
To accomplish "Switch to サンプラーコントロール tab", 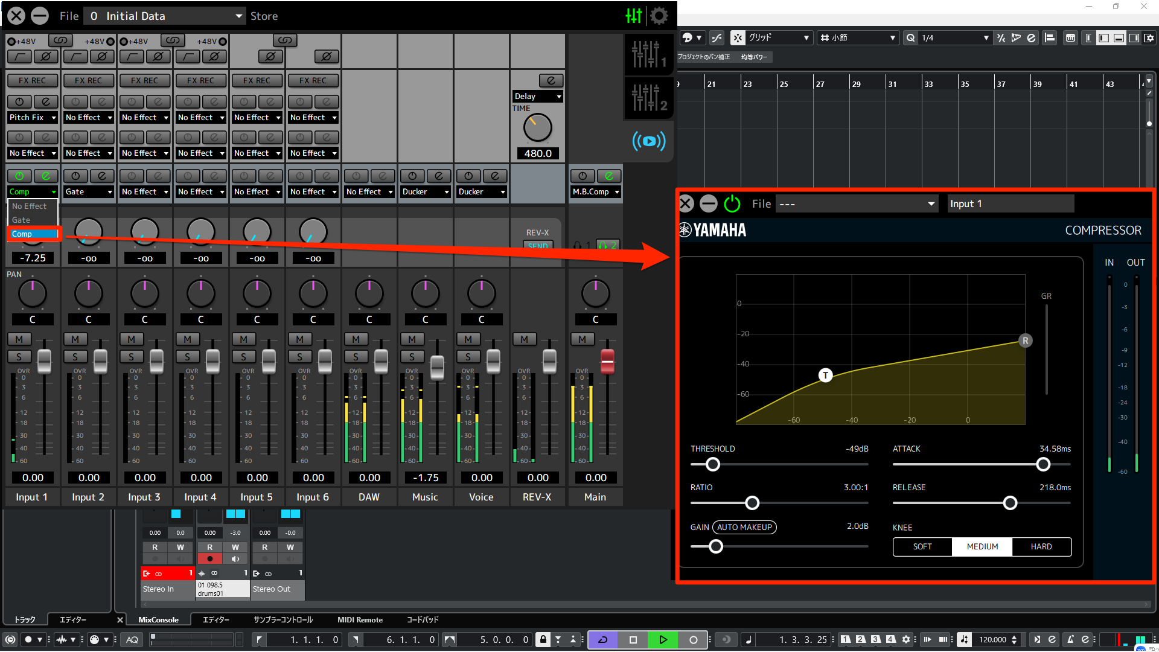I will [283, 619].
